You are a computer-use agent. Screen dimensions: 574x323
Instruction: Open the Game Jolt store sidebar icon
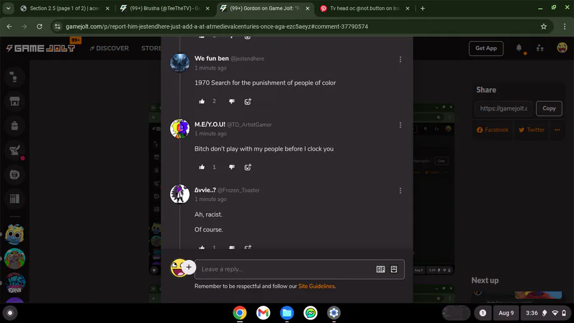pyautogui.click(x=15, y=101)
